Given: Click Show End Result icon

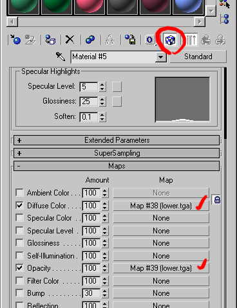Looking at the screenshot, I should (x=191, y=40).
